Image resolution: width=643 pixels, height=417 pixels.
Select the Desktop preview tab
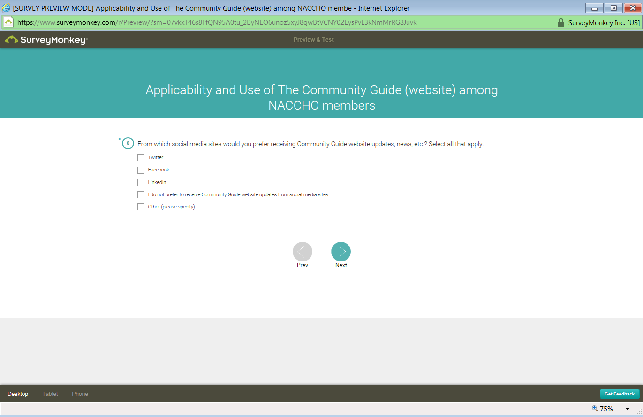18,394
